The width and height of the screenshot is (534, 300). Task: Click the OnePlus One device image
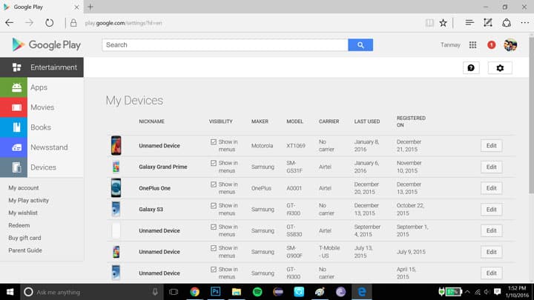point(116,187)
